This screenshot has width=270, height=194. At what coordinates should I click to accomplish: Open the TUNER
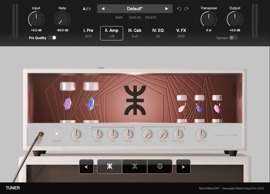click(12, 188)
